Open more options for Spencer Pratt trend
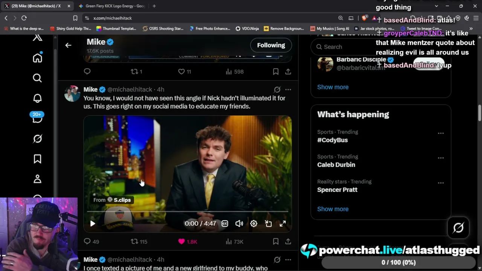The height and width of the screenshot is (271, 482). (441, 183)
